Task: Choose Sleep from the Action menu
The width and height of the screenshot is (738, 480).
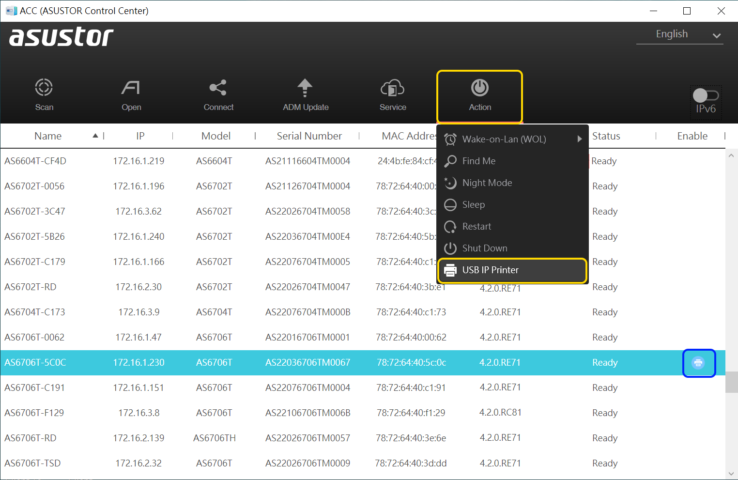Action: [x=513, y=204]
